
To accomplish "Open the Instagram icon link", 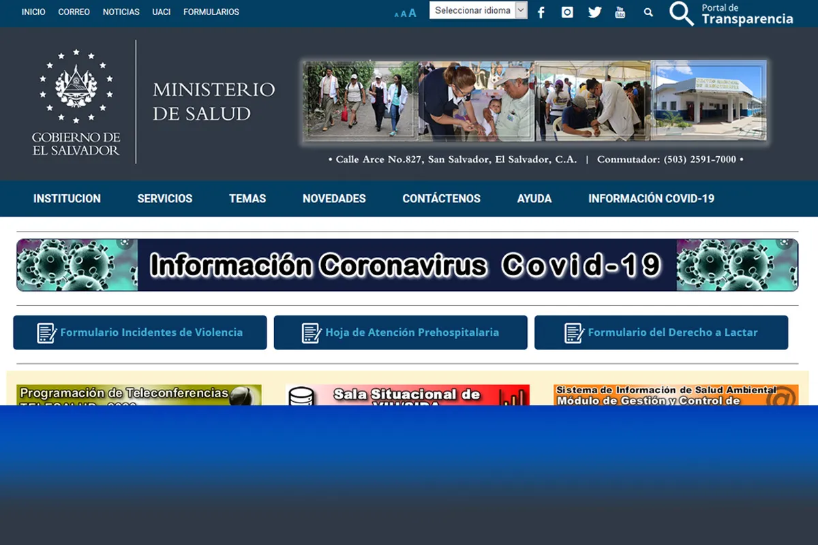I will 567,12.
